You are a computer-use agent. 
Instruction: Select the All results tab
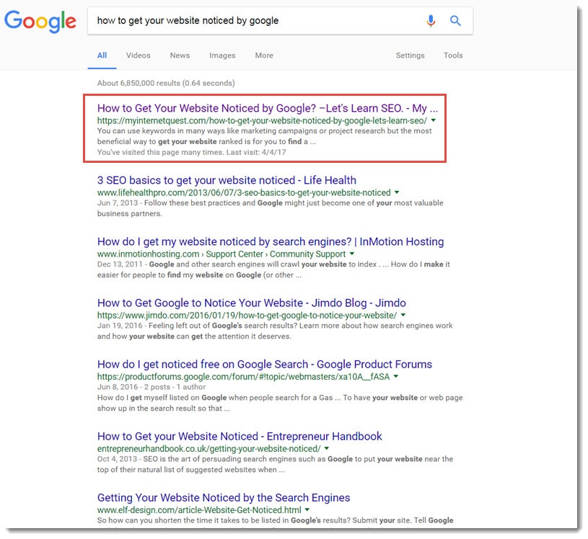coord(102,55)
